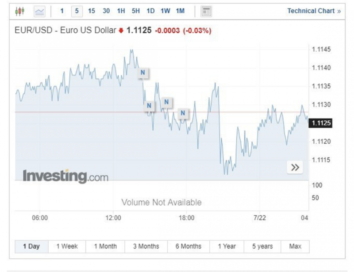
Task: Click the Investing.com logo watermark
Action: point(65,176)
